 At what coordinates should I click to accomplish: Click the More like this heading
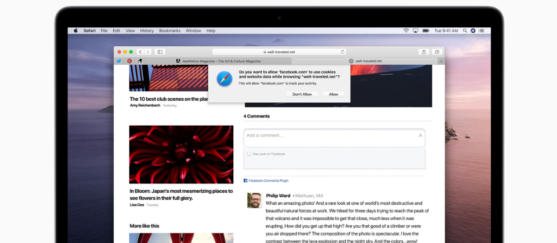coord(144,226)
